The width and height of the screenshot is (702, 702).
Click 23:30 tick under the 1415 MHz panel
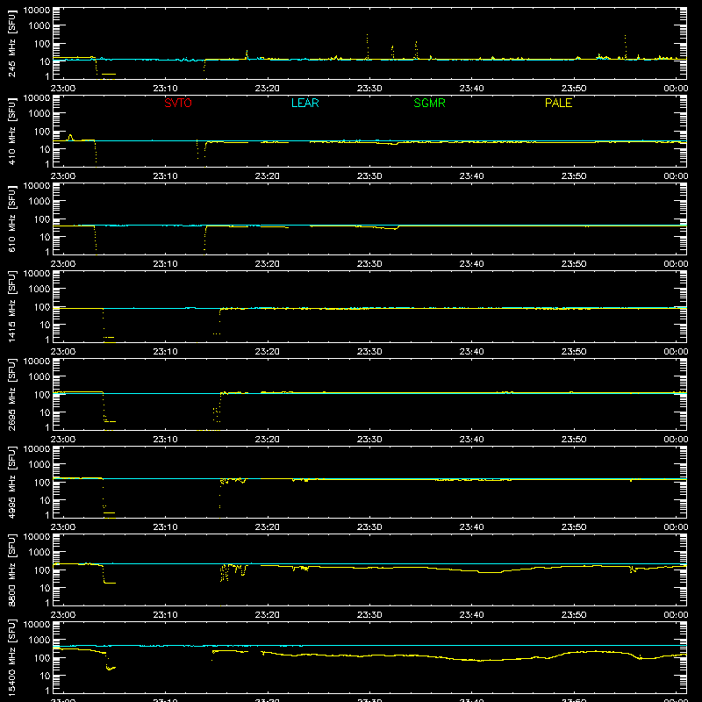pos(369,352)
